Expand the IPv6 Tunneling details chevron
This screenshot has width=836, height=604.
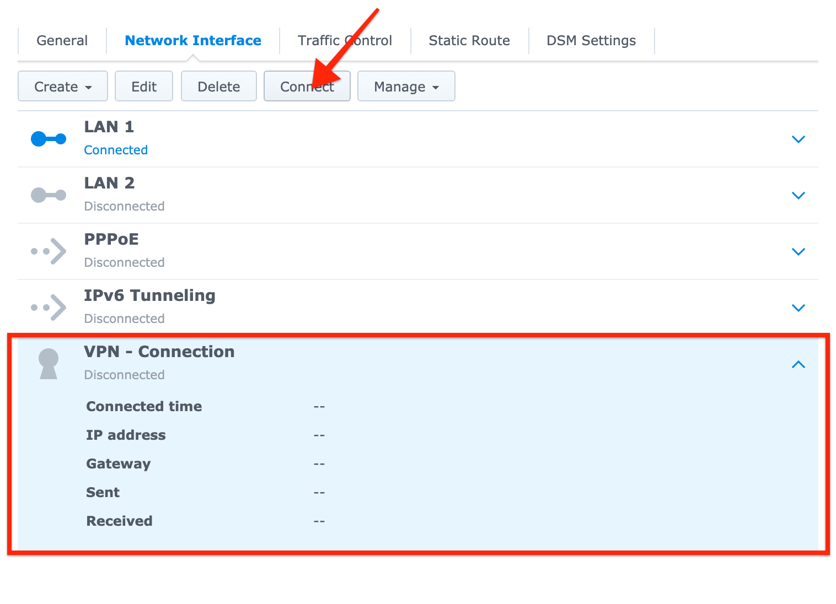(x=798, y=308)
